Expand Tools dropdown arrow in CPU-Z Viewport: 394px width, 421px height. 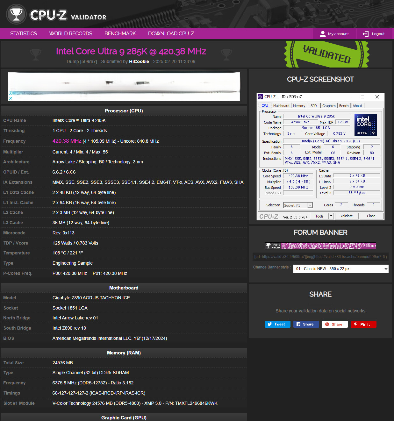click(331, 216)
